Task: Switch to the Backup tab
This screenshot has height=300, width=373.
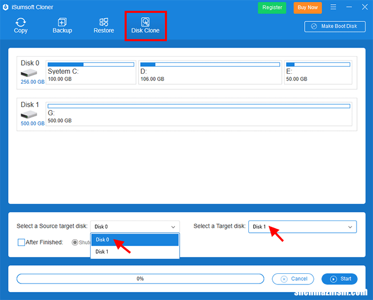Action: (x=62, y=26)
